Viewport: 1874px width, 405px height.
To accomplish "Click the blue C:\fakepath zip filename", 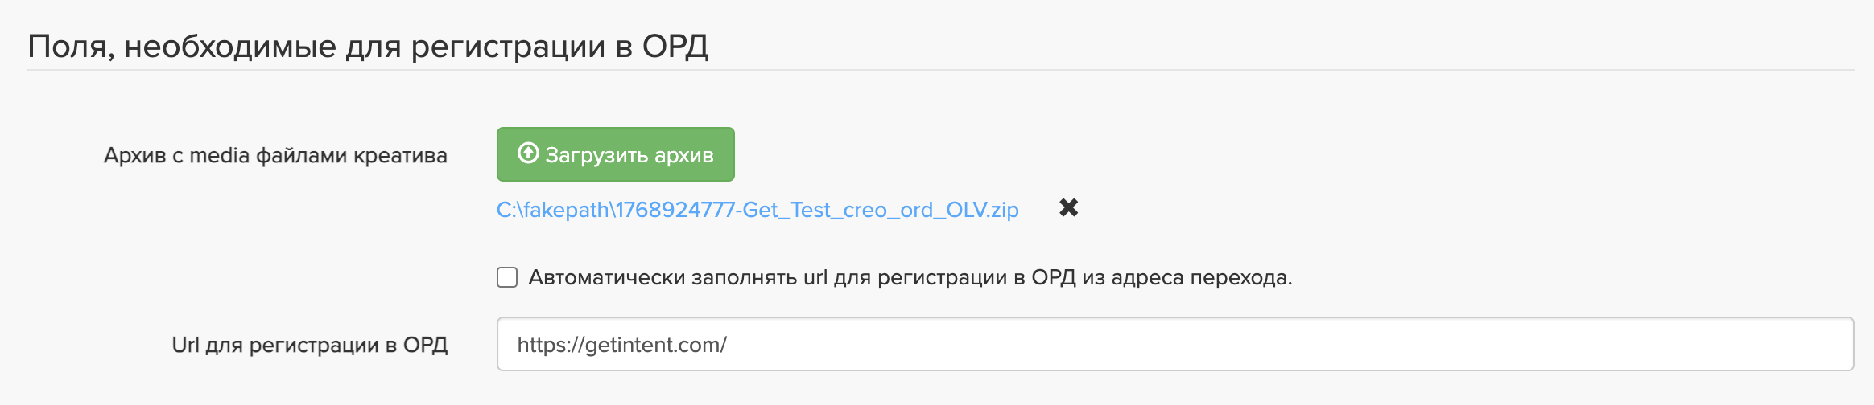I will [x=757, y=210].
